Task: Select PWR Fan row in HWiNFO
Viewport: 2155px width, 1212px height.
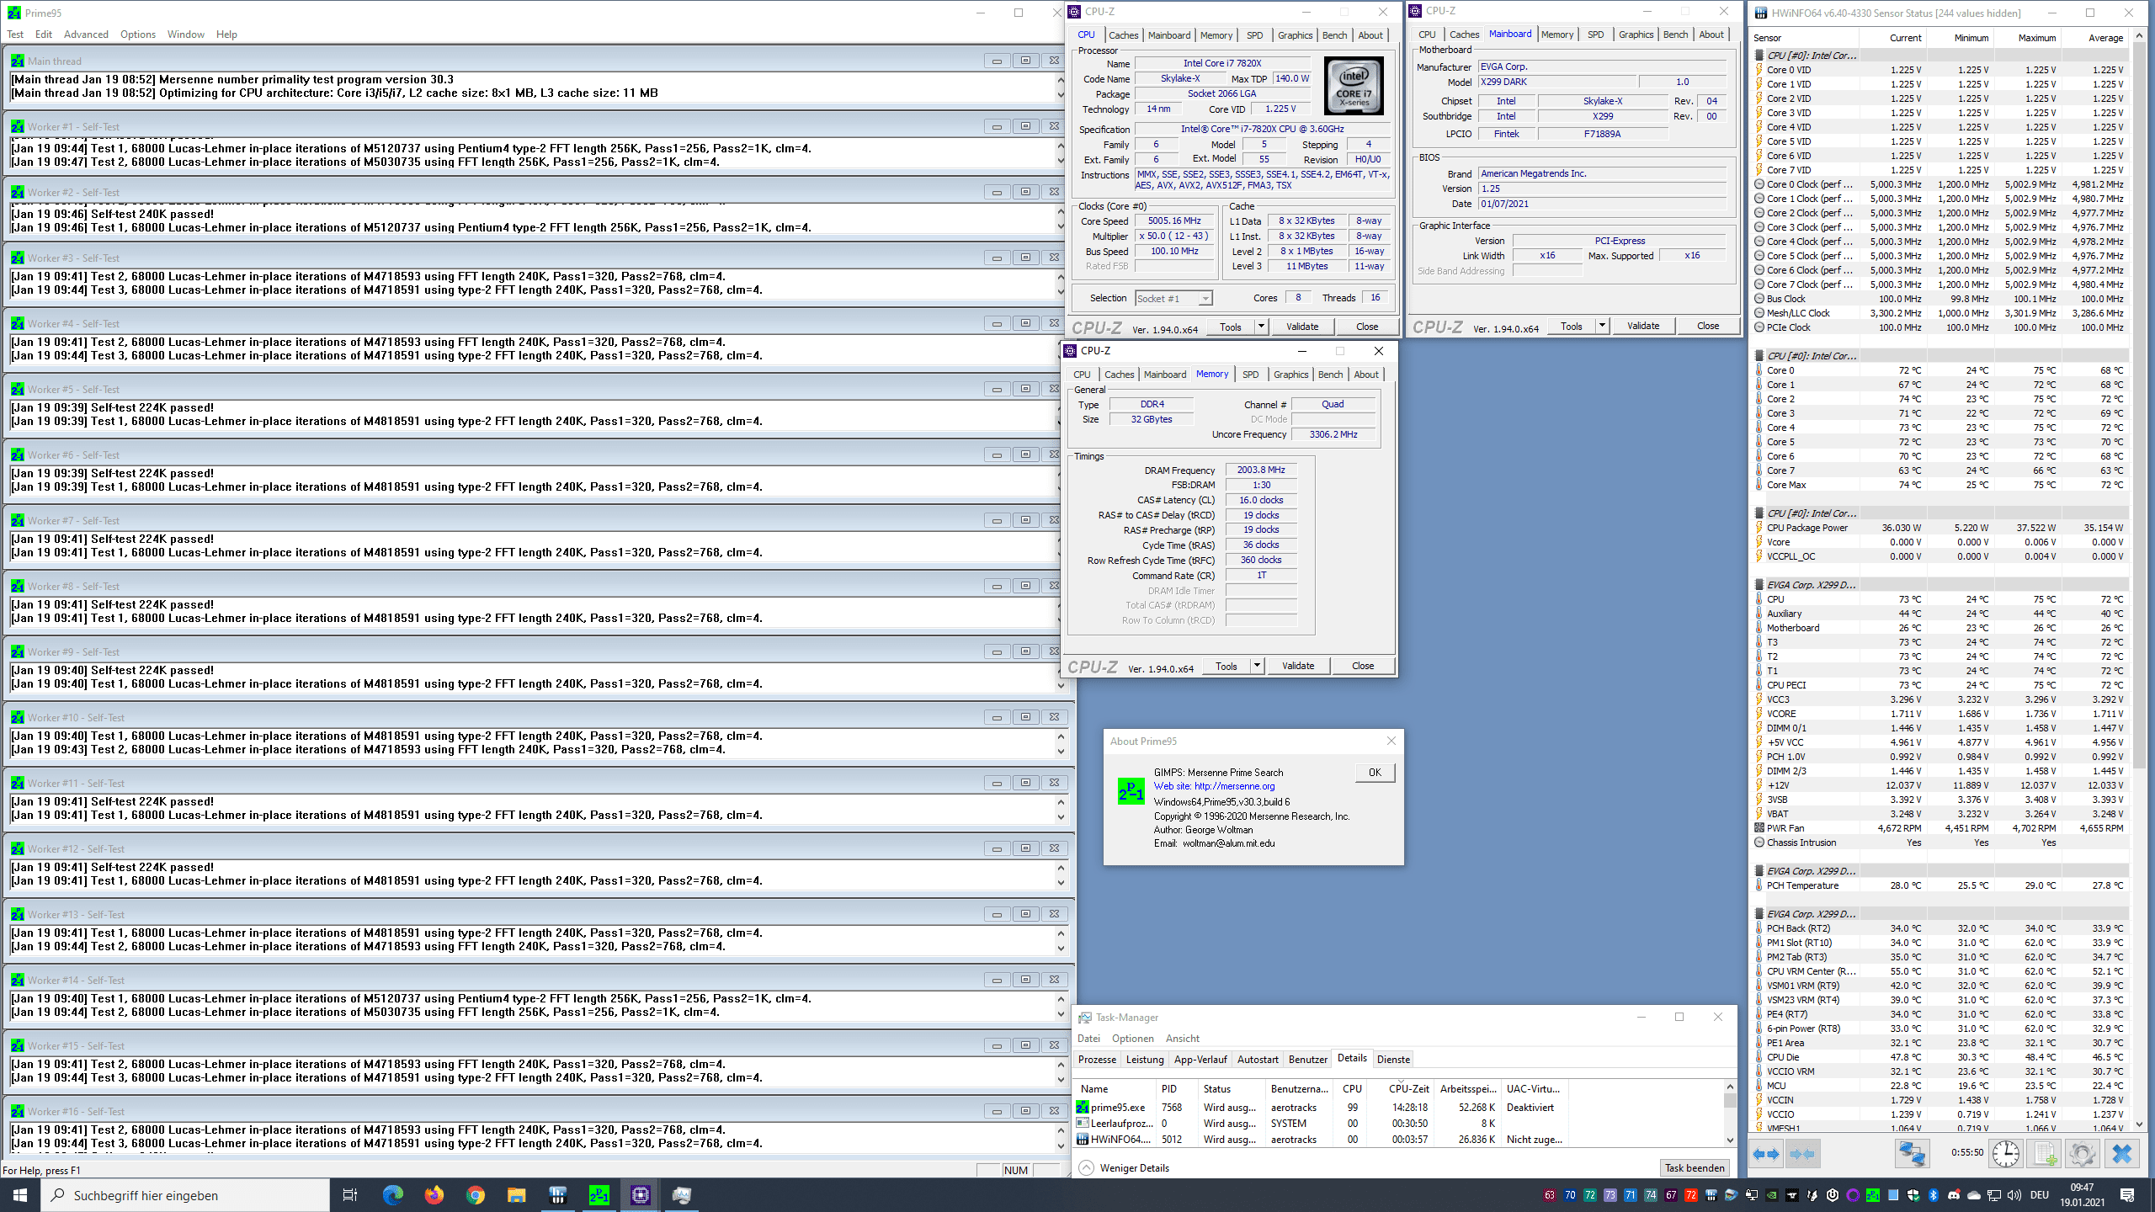Action: tap(1941, 828)
